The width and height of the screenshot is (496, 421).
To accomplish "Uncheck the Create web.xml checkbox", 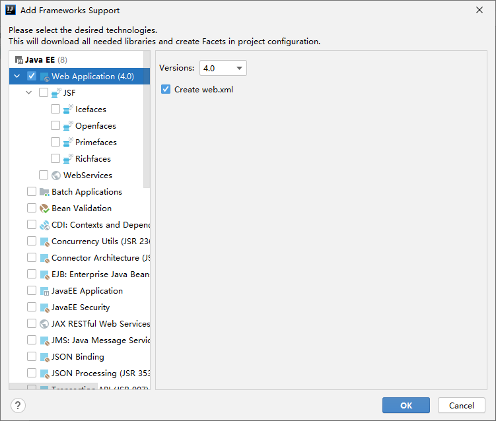I will pyautogui.click(x=166, y=89).
